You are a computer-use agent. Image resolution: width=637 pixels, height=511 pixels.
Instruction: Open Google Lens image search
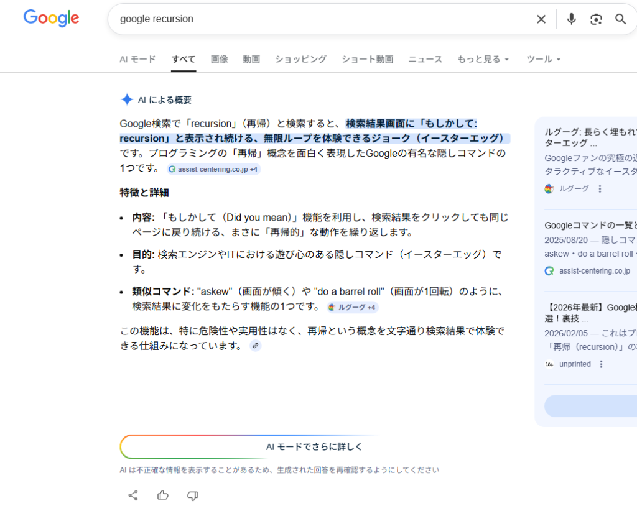click(x=596, y=19)
